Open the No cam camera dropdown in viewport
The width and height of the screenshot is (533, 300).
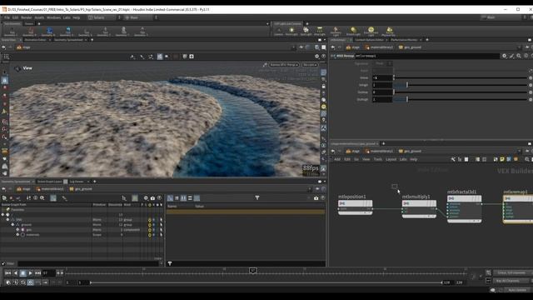pyautogui.click(x=309, y=65)
